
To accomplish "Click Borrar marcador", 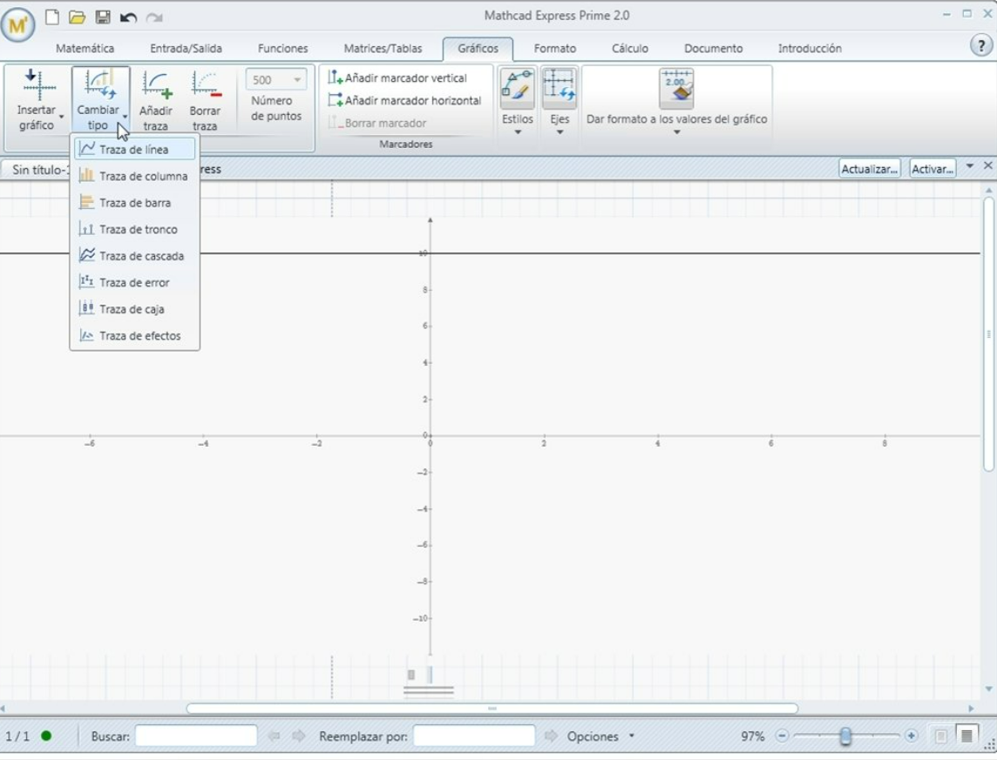I will tap(377, 123).
